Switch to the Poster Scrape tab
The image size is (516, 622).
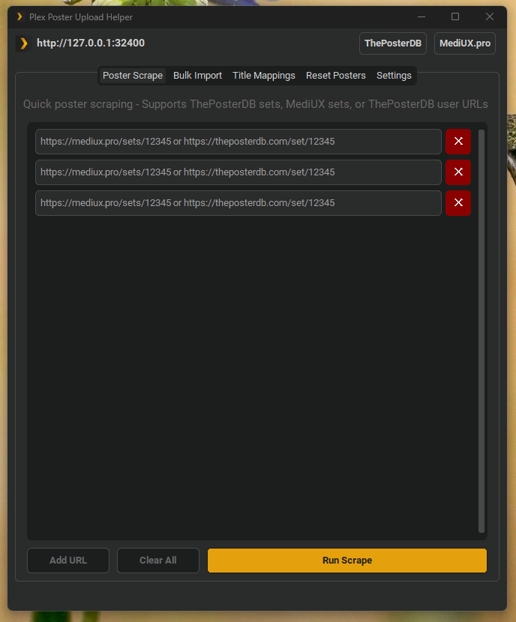pos(133,76)
